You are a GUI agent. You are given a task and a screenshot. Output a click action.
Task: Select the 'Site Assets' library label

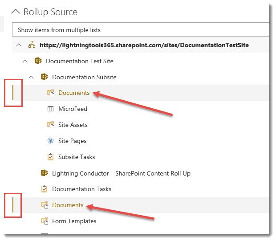[x=73, y=125]
